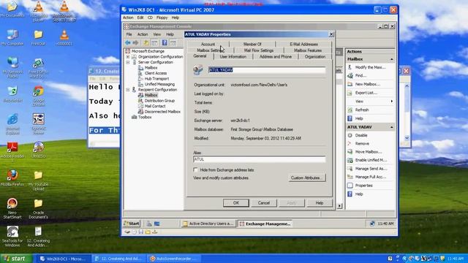Image resolution: width=468 pixels, height=263 pixels.
Task: Click OK button in Properties dialog
Action: [235, 203]
